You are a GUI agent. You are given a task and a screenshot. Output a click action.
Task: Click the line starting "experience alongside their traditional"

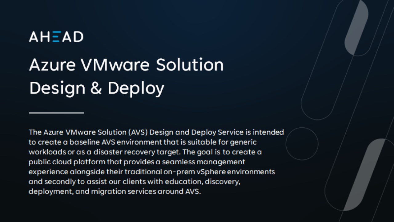[152, 172]
